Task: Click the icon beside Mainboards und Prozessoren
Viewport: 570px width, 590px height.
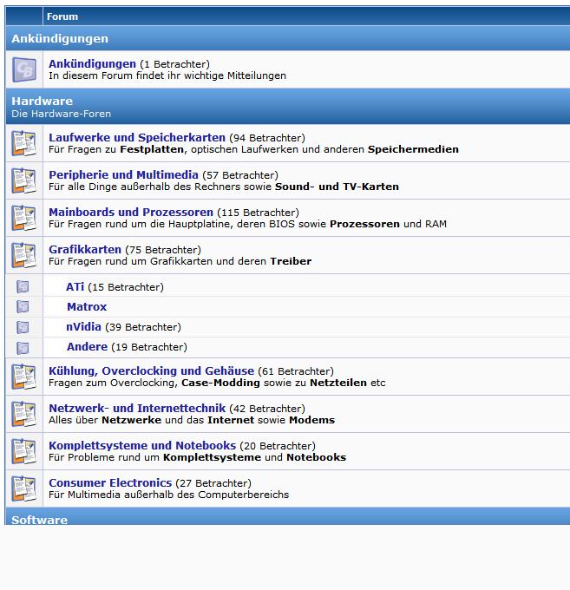Action: pyautogui.click(x=23, y=218)
